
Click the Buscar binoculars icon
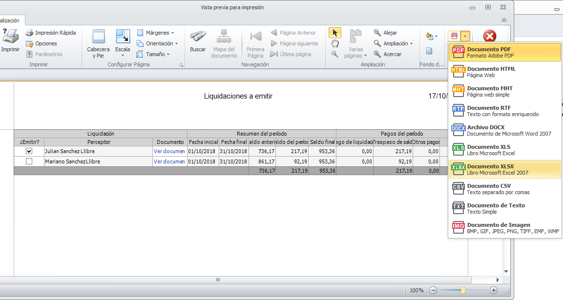click(198, 37)
